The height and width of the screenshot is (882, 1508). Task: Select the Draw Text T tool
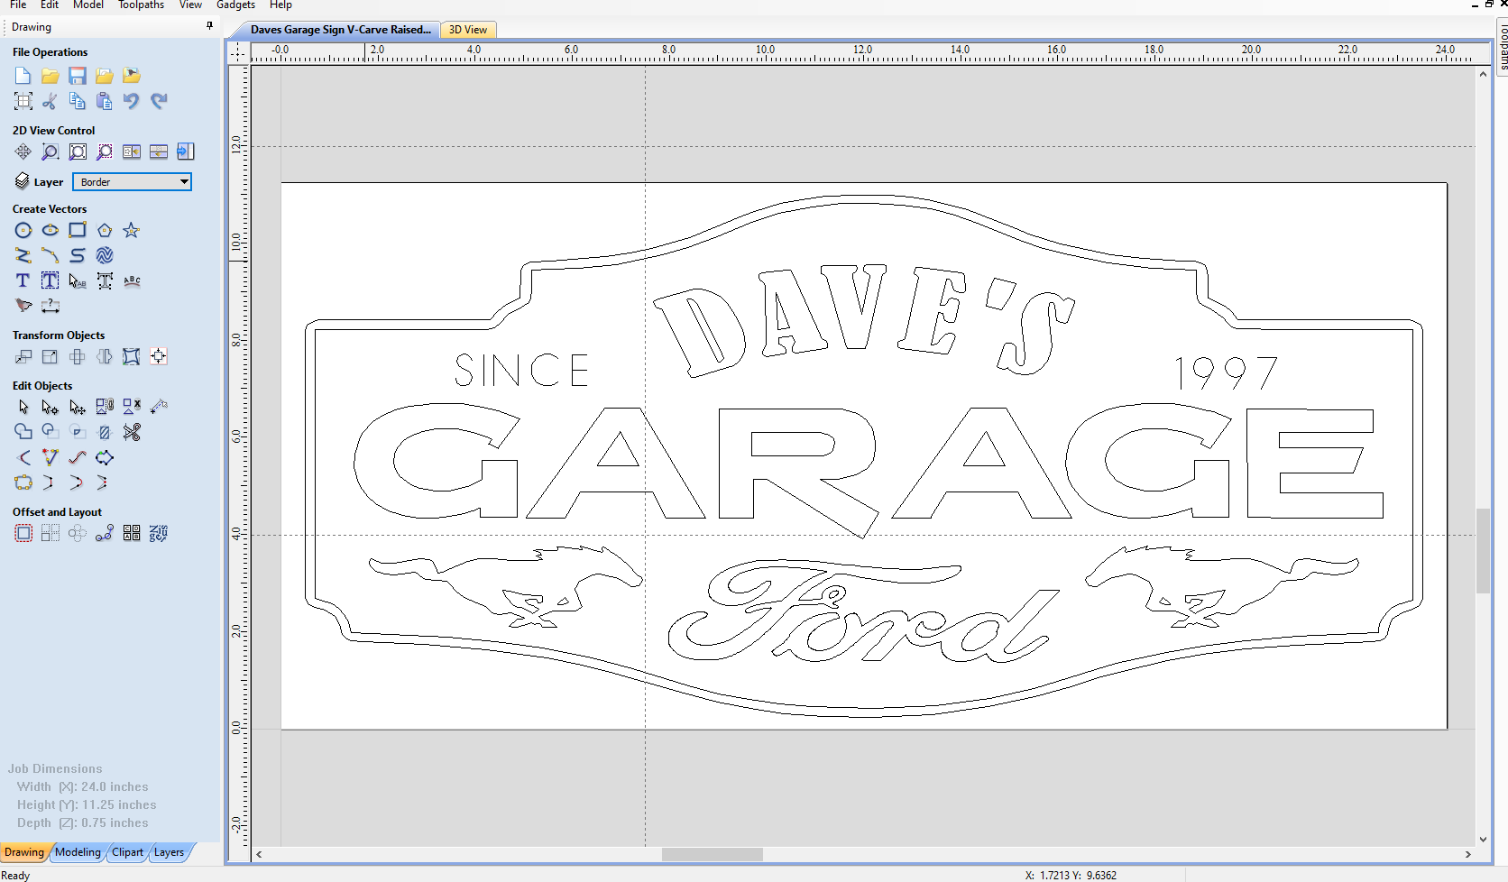[x=23, y=281]
